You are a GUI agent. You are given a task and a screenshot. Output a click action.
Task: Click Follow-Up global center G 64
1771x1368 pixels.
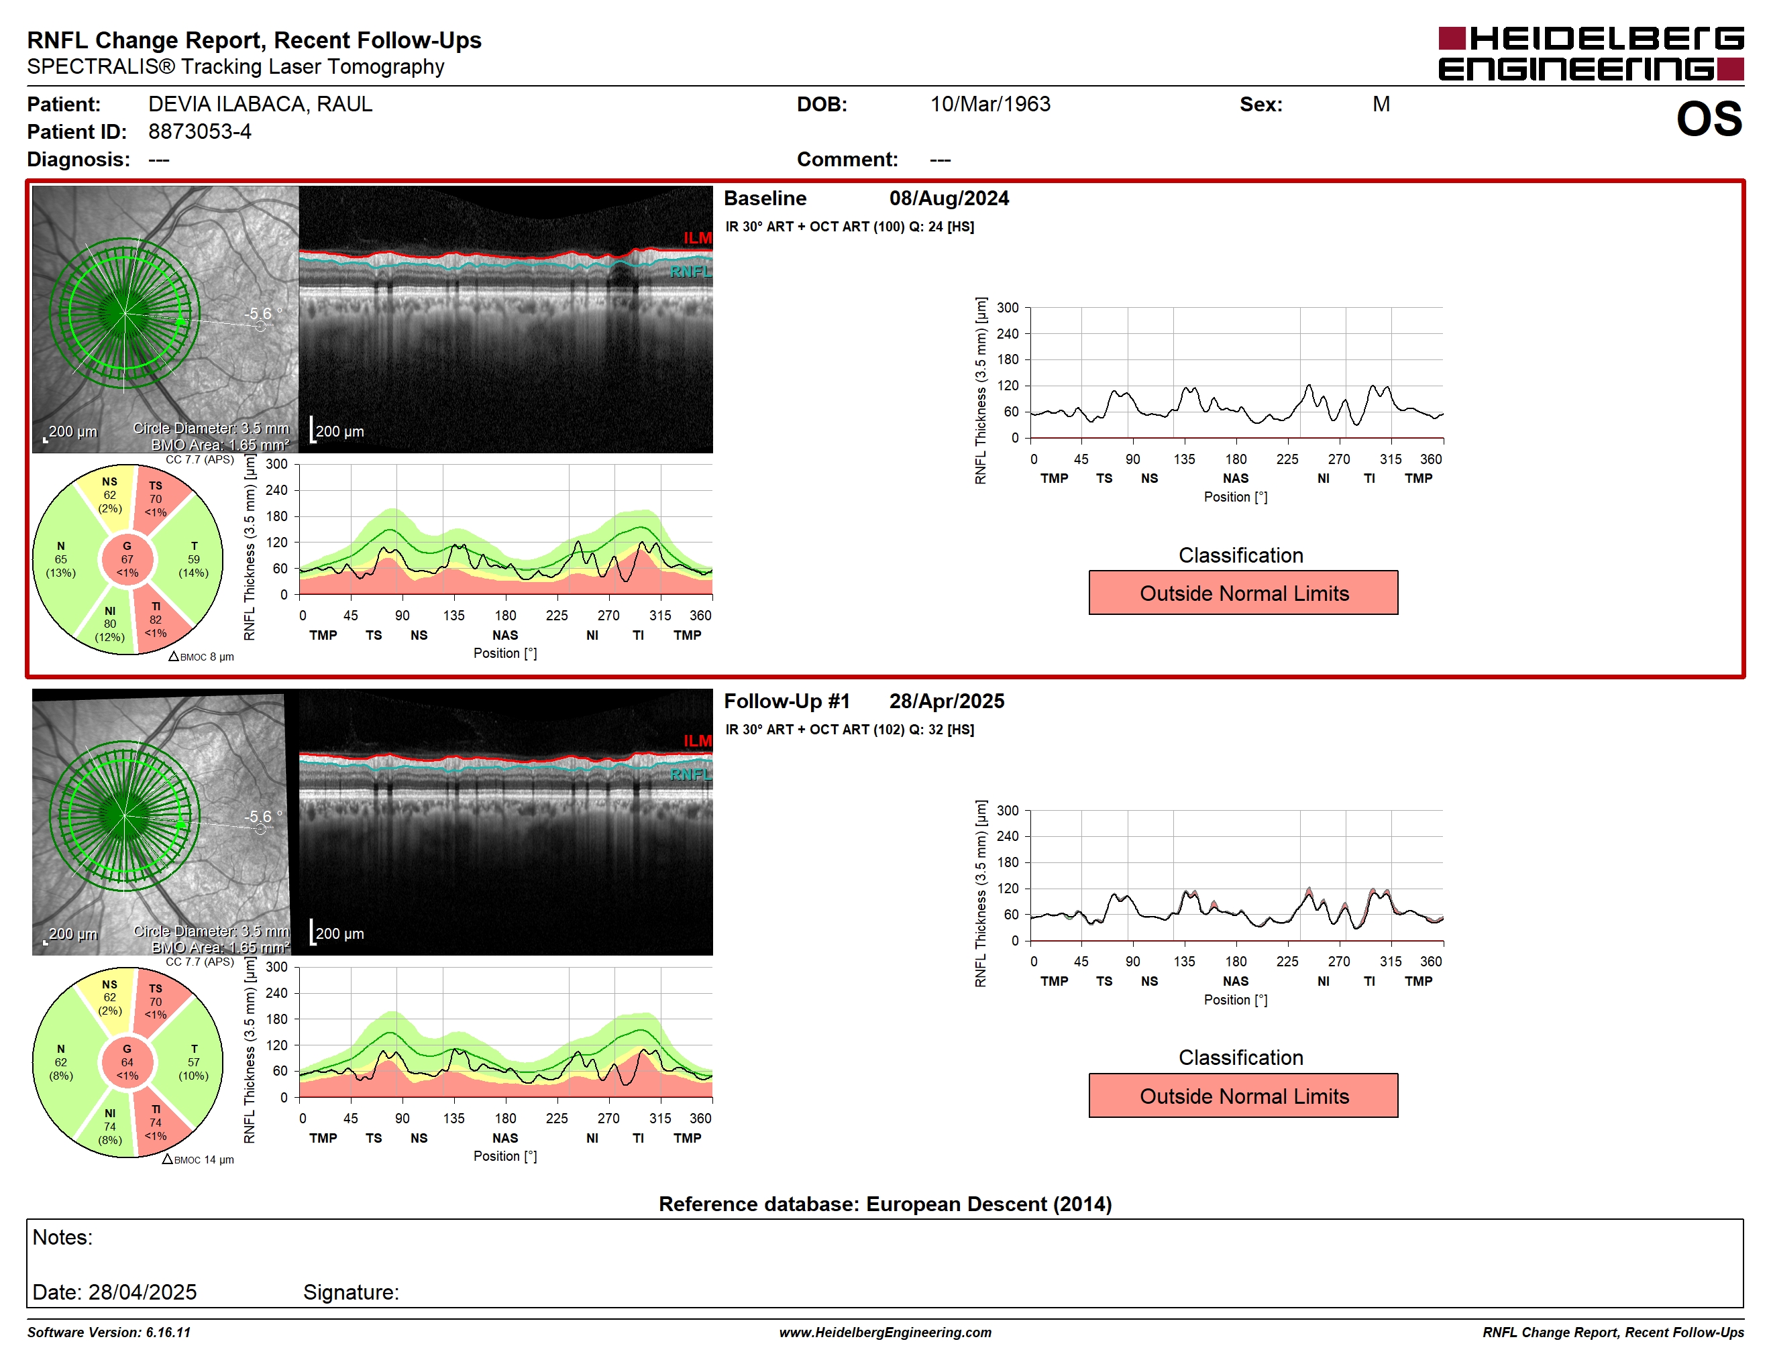[x=127, y=1062]
